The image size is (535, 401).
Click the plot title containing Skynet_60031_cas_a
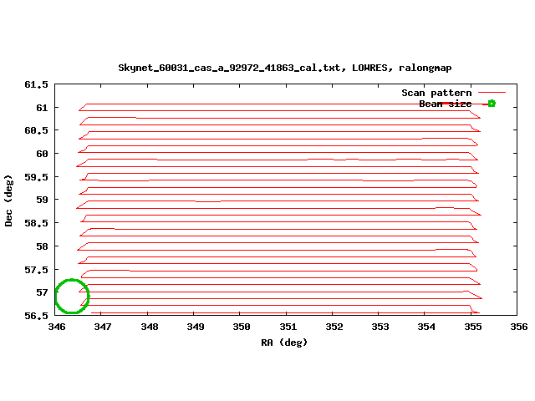(285, 68)
